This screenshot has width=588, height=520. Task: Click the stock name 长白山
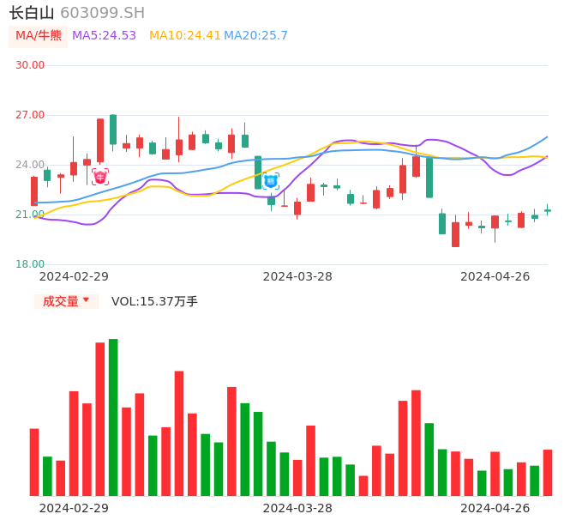pyautogui.click(x=32, y=13)
